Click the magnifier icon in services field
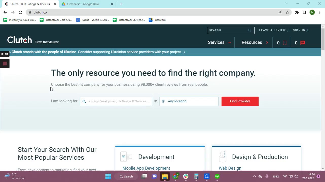 click(x=84, y=101)
